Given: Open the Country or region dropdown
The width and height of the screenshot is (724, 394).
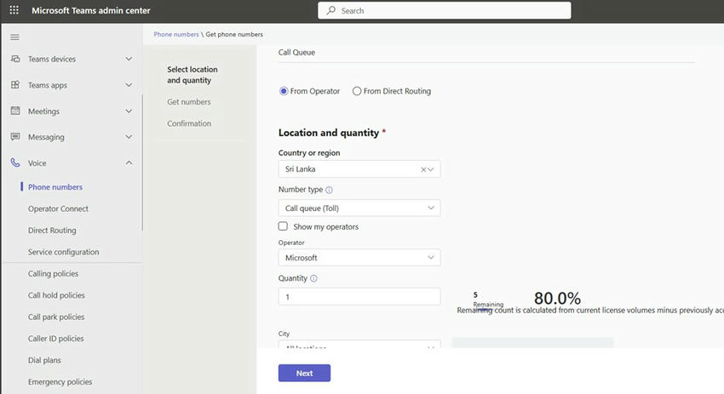Looking at the screenshot, I should (359, 168).
